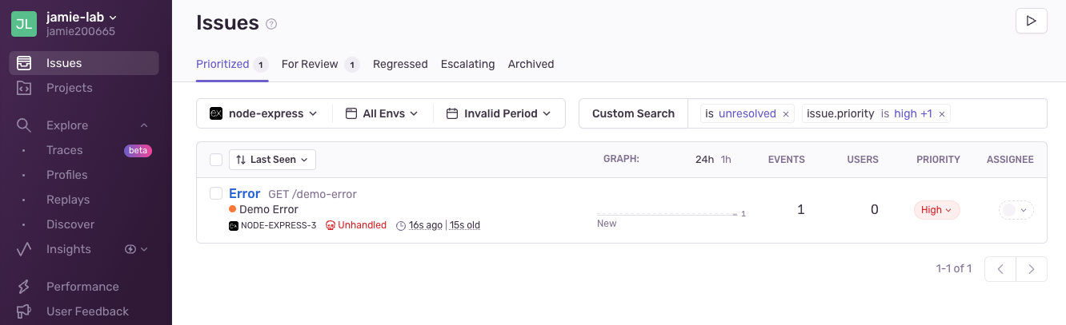Open the node-express project dropdown
The width and height of the screenshot is (1066, 325).
(x=264, y=113)
